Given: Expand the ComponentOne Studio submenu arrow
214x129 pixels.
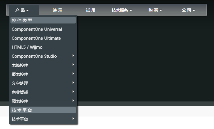Looking at the screenshot, I should click(x=73, y=56).
